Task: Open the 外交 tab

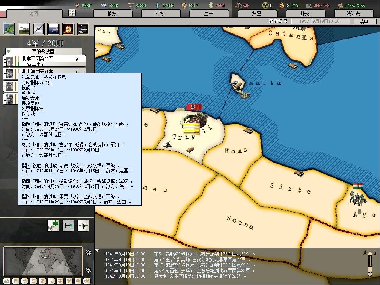Action: 305,13
